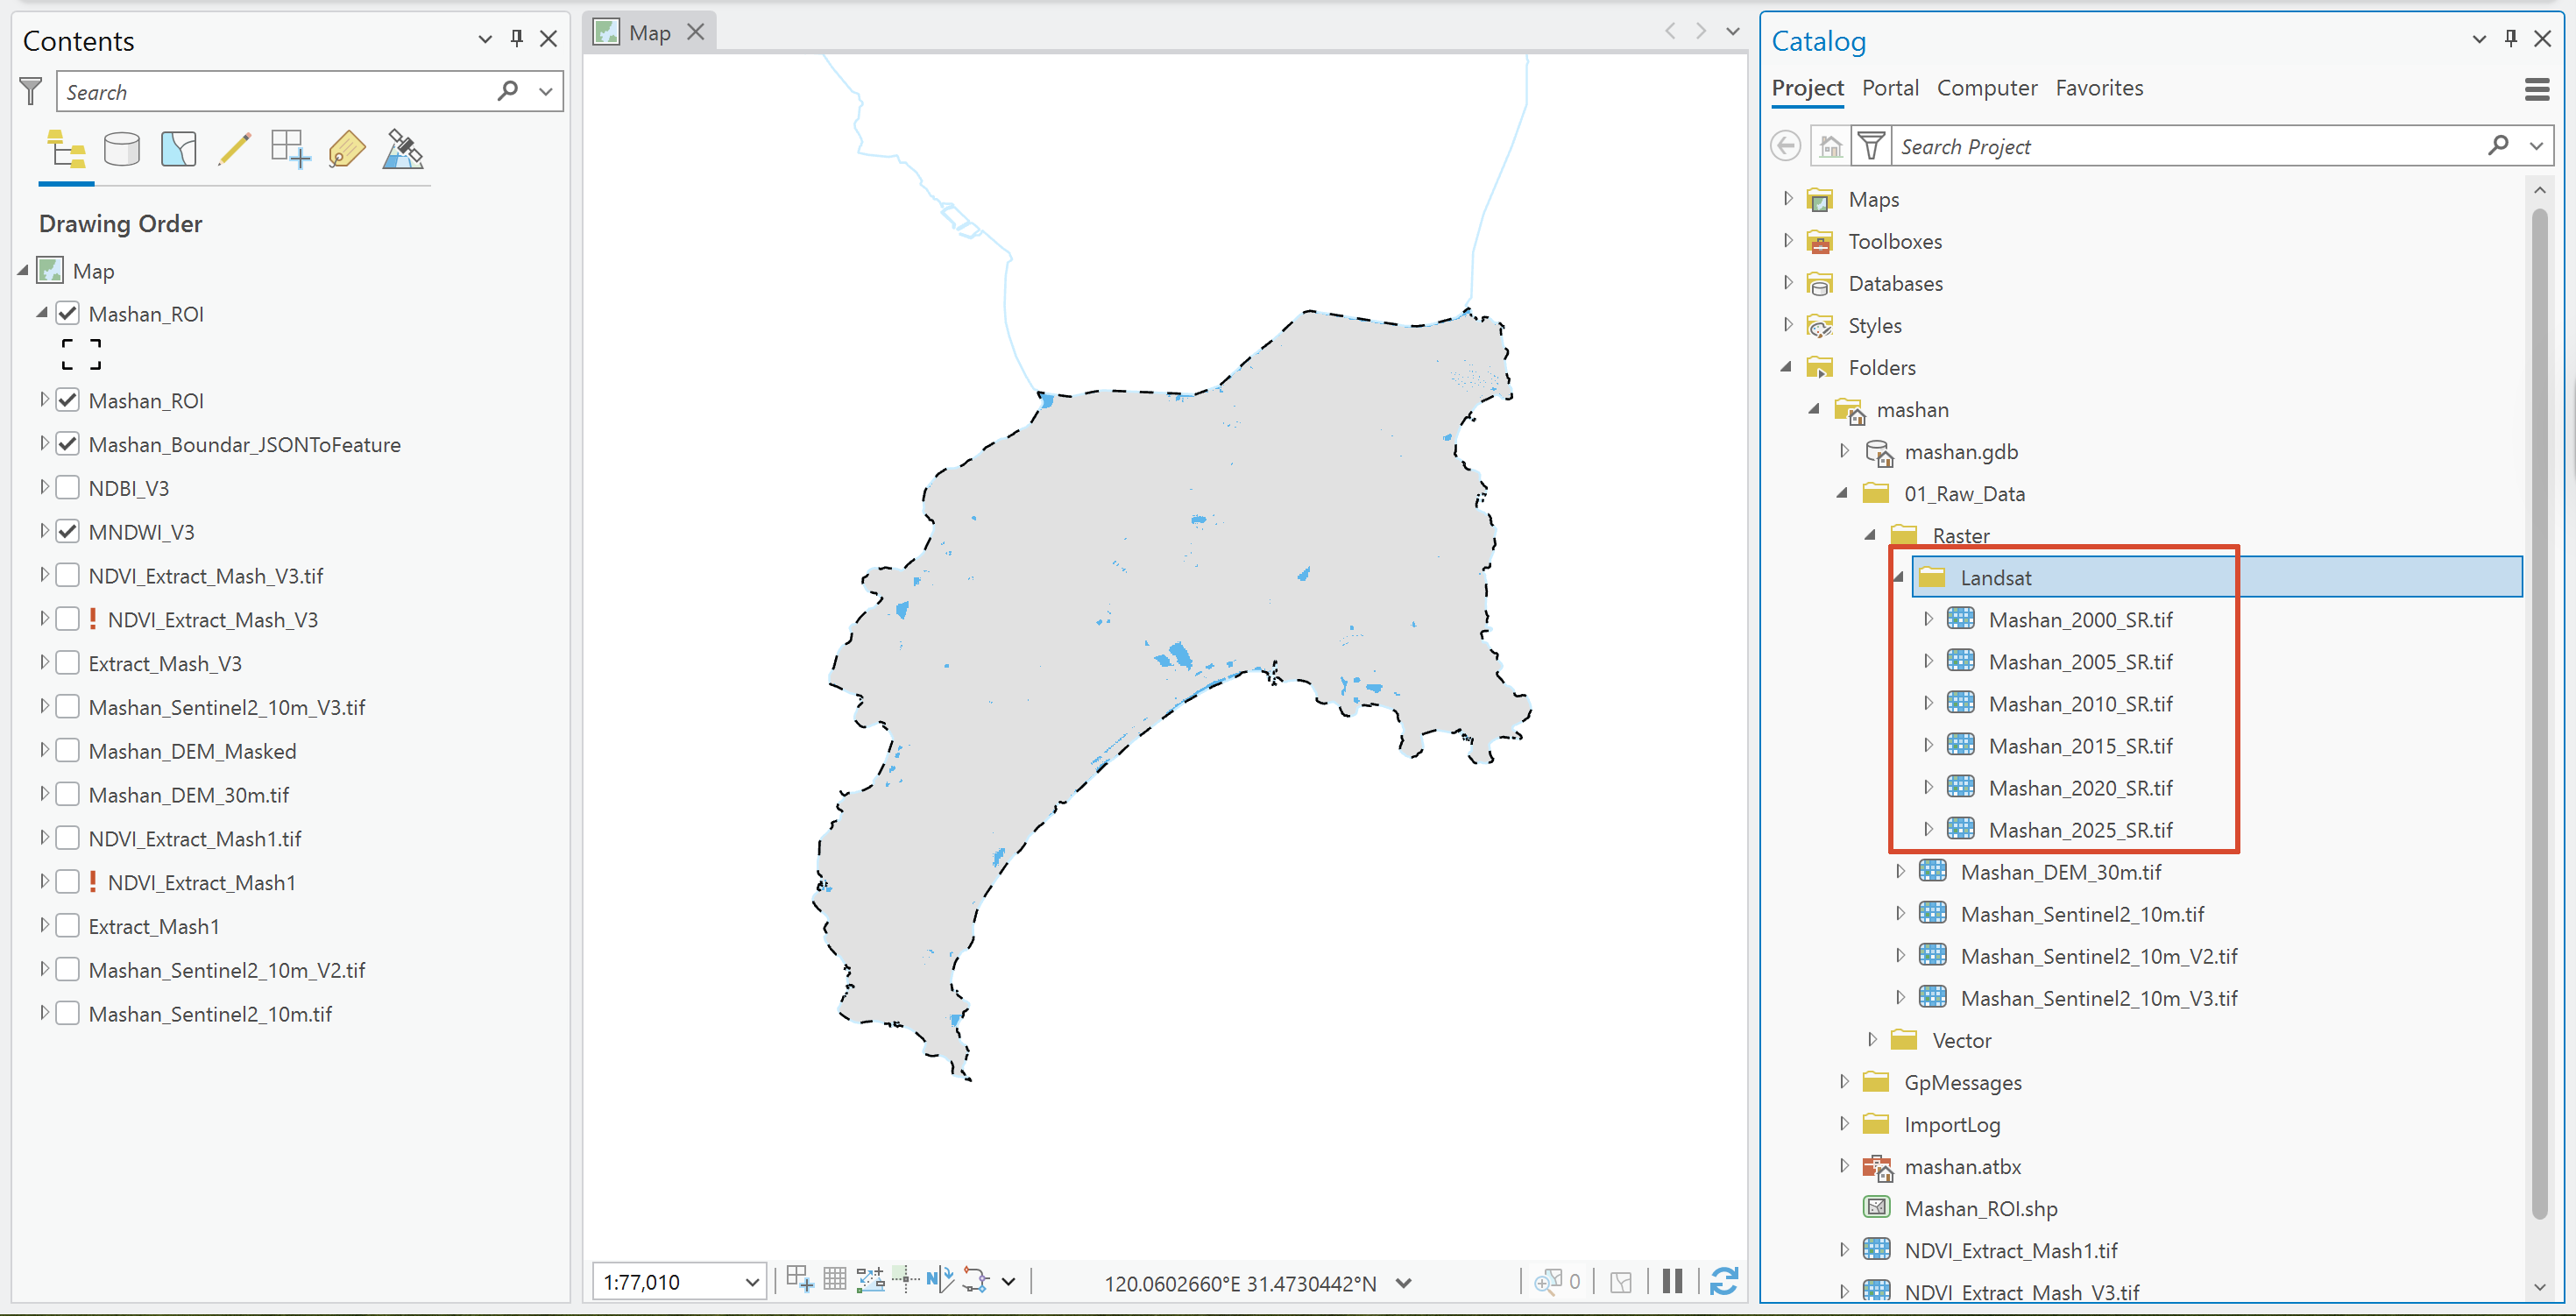This screenshot has height=1316, width=2576.
Task: Collapse the Landsat folder
Action: [1899, 577]
